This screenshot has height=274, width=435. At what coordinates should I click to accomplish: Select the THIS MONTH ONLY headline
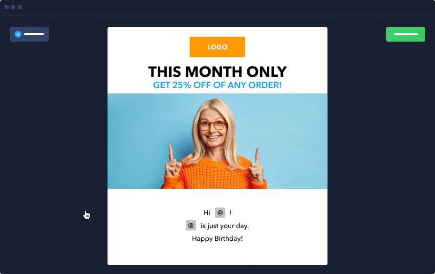coord(217,71)
